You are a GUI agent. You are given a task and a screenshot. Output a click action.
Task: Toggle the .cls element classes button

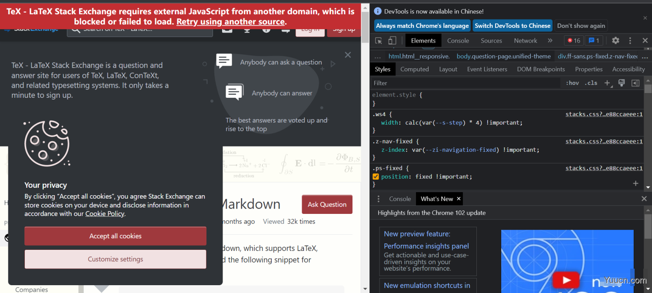(591, 83)
